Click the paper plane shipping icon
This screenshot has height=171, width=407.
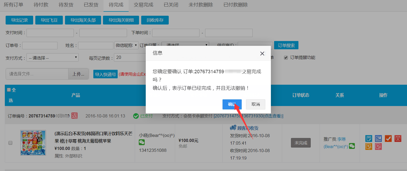pyautogui.click(x=378, y=139)
